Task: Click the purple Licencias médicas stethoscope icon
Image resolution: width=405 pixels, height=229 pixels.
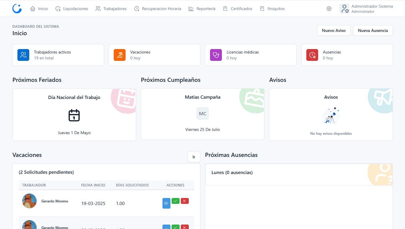Action: click(x=216, y=55)
